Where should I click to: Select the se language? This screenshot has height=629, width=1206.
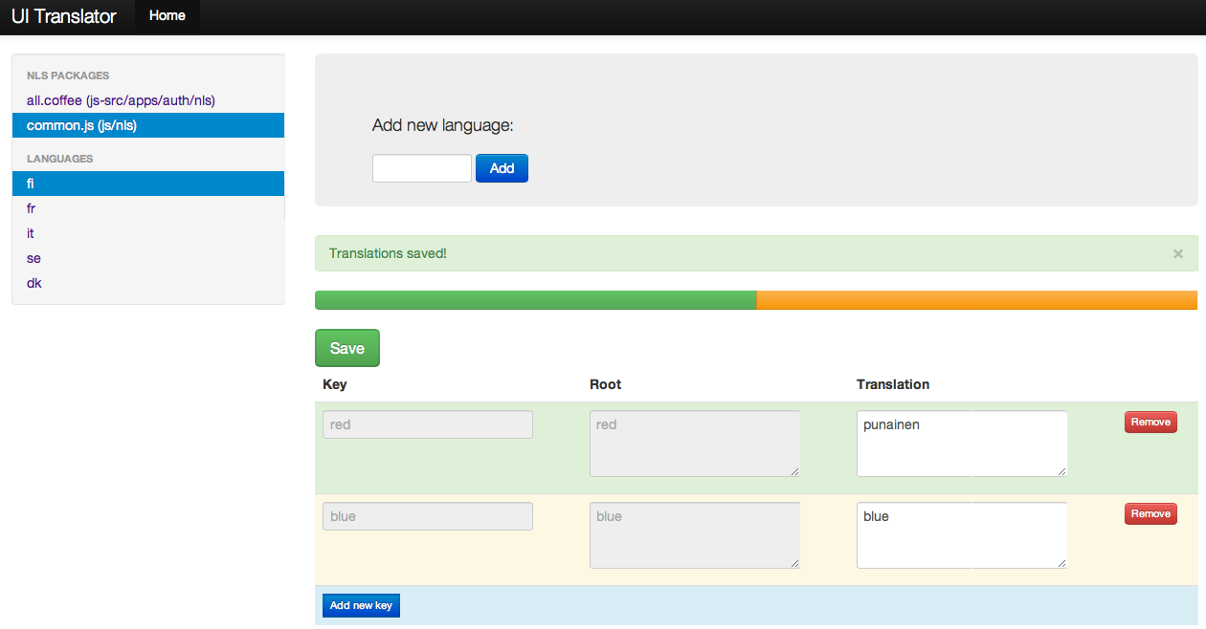click(33, 257)
